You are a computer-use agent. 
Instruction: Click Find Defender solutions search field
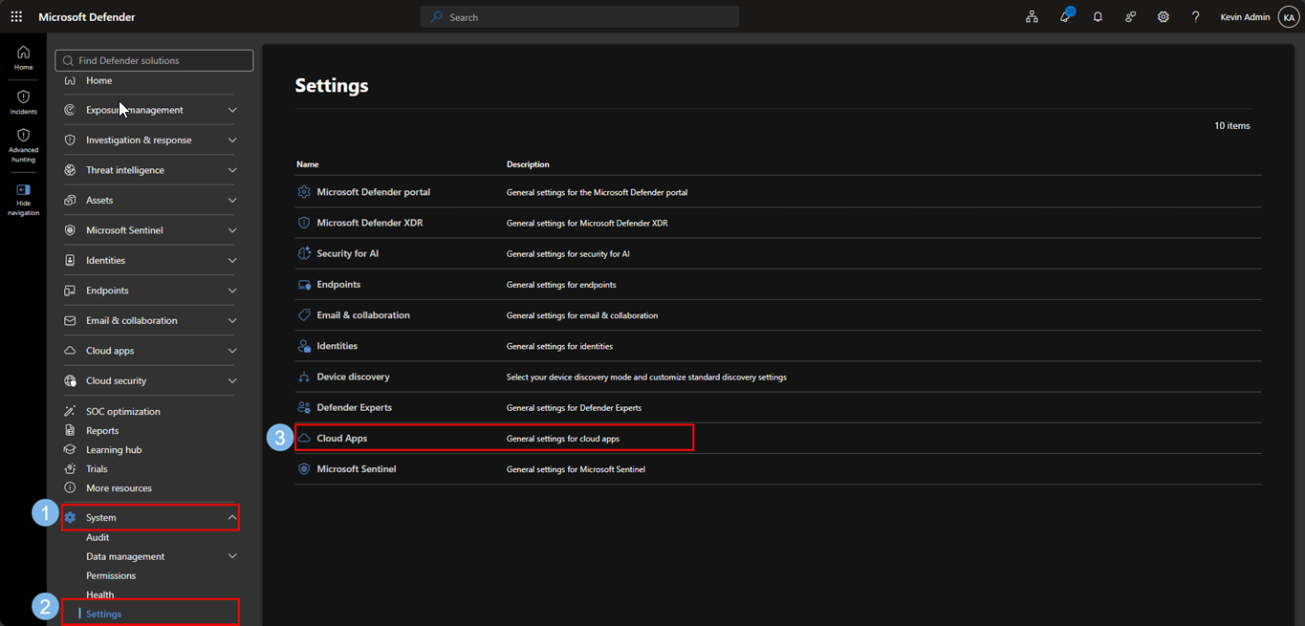pyautogui.click(x=154, y=60)
